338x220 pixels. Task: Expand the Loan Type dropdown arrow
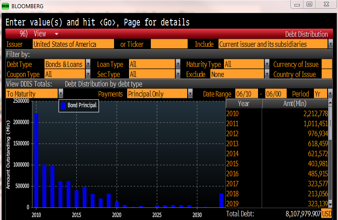pos(178,64)
